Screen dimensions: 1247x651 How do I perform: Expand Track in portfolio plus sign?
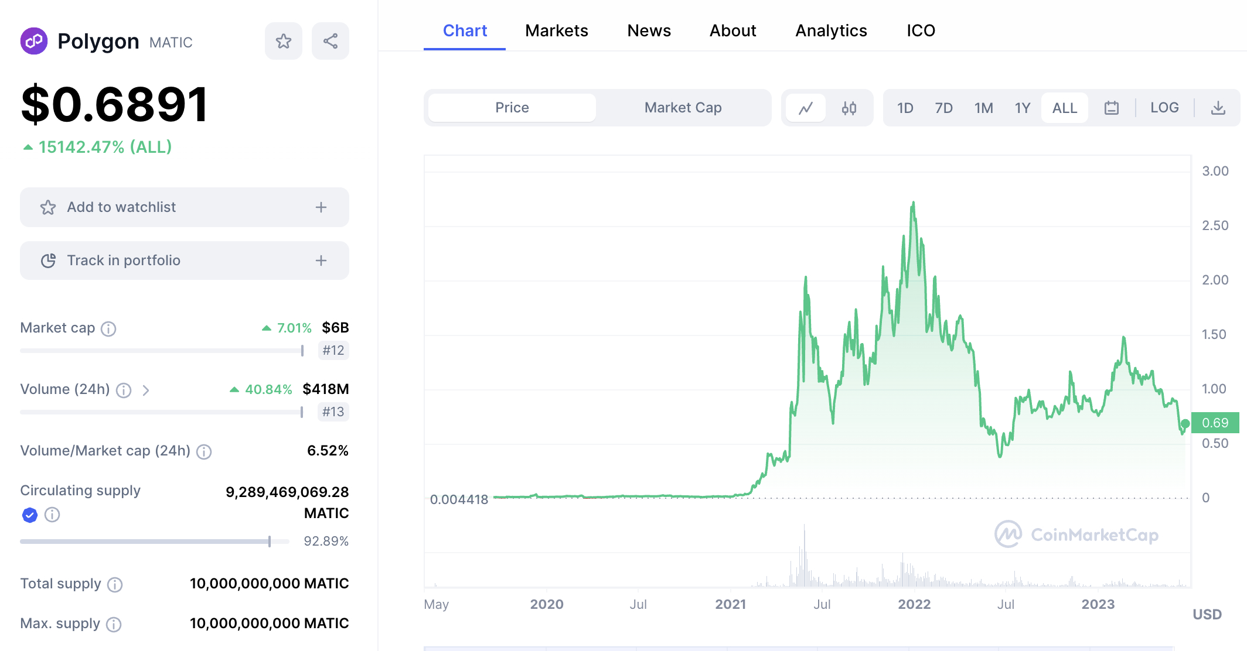321,261
